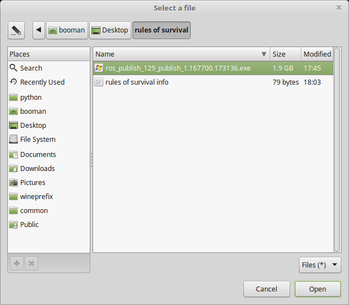
Task: Close the Select a file dialog
Action: pos(339,8)
